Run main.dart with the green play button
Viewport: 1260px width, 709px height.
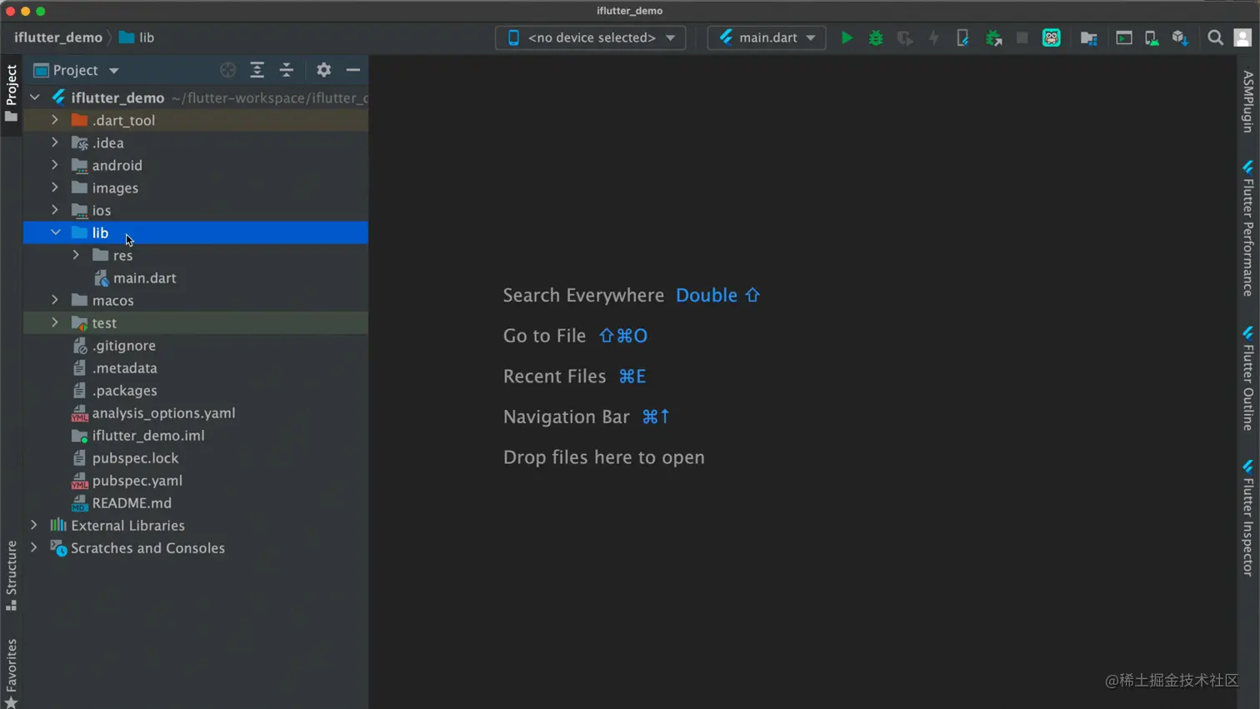coord(847,37)
